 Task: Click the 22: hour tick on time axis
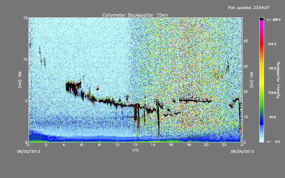coord(224,145)
